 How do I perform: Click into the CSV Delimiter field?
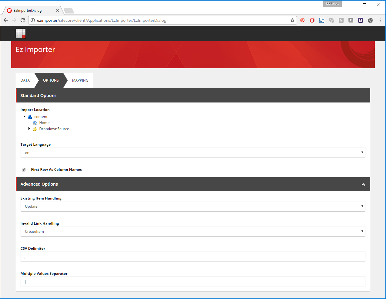(x=193, y=256)
